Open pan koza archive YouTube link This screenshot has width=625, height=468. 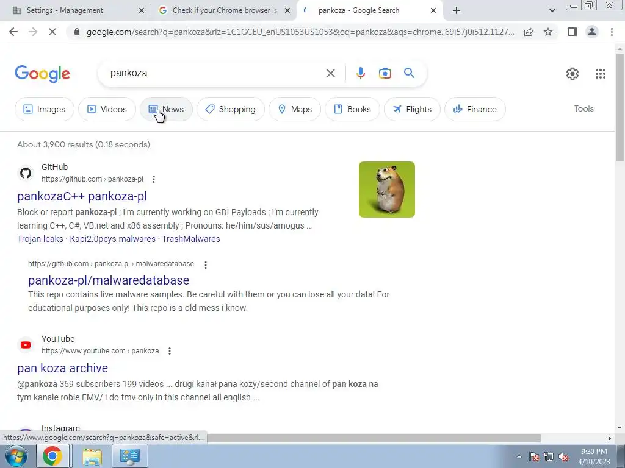63,368
